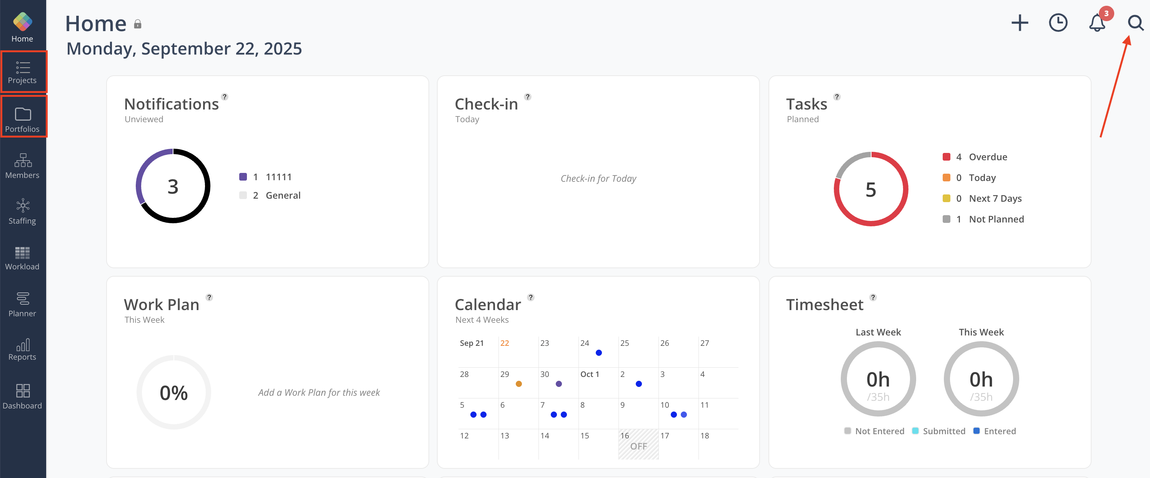Click Add a Work Plan link
Image resolution: width=1150 pixels, height=478 pixels.
pyautogui.click(x=319, y=392)
